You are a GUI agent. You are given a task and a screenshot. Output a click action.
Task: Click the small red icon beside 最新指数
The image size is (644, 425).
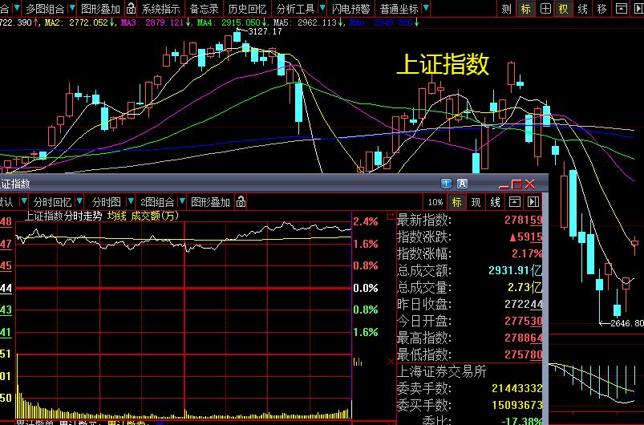click(391, 215)
